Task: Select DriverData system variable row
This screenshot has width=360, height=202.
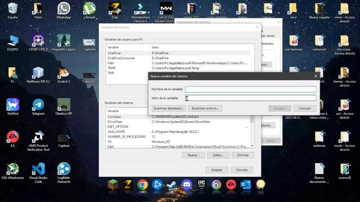Action: [x=178, y=122]
